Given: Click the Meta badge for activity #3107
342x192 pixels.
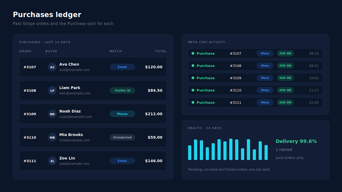Looking at the screenshot, I should [x=265, y=53].
